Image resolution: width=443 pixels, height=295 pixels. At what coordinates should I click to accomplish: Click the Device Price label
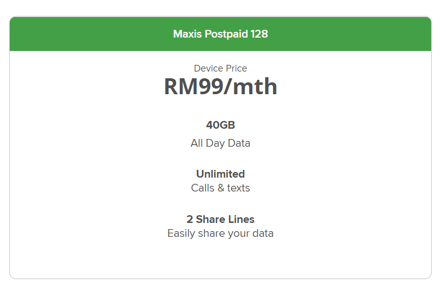point(220,68)
